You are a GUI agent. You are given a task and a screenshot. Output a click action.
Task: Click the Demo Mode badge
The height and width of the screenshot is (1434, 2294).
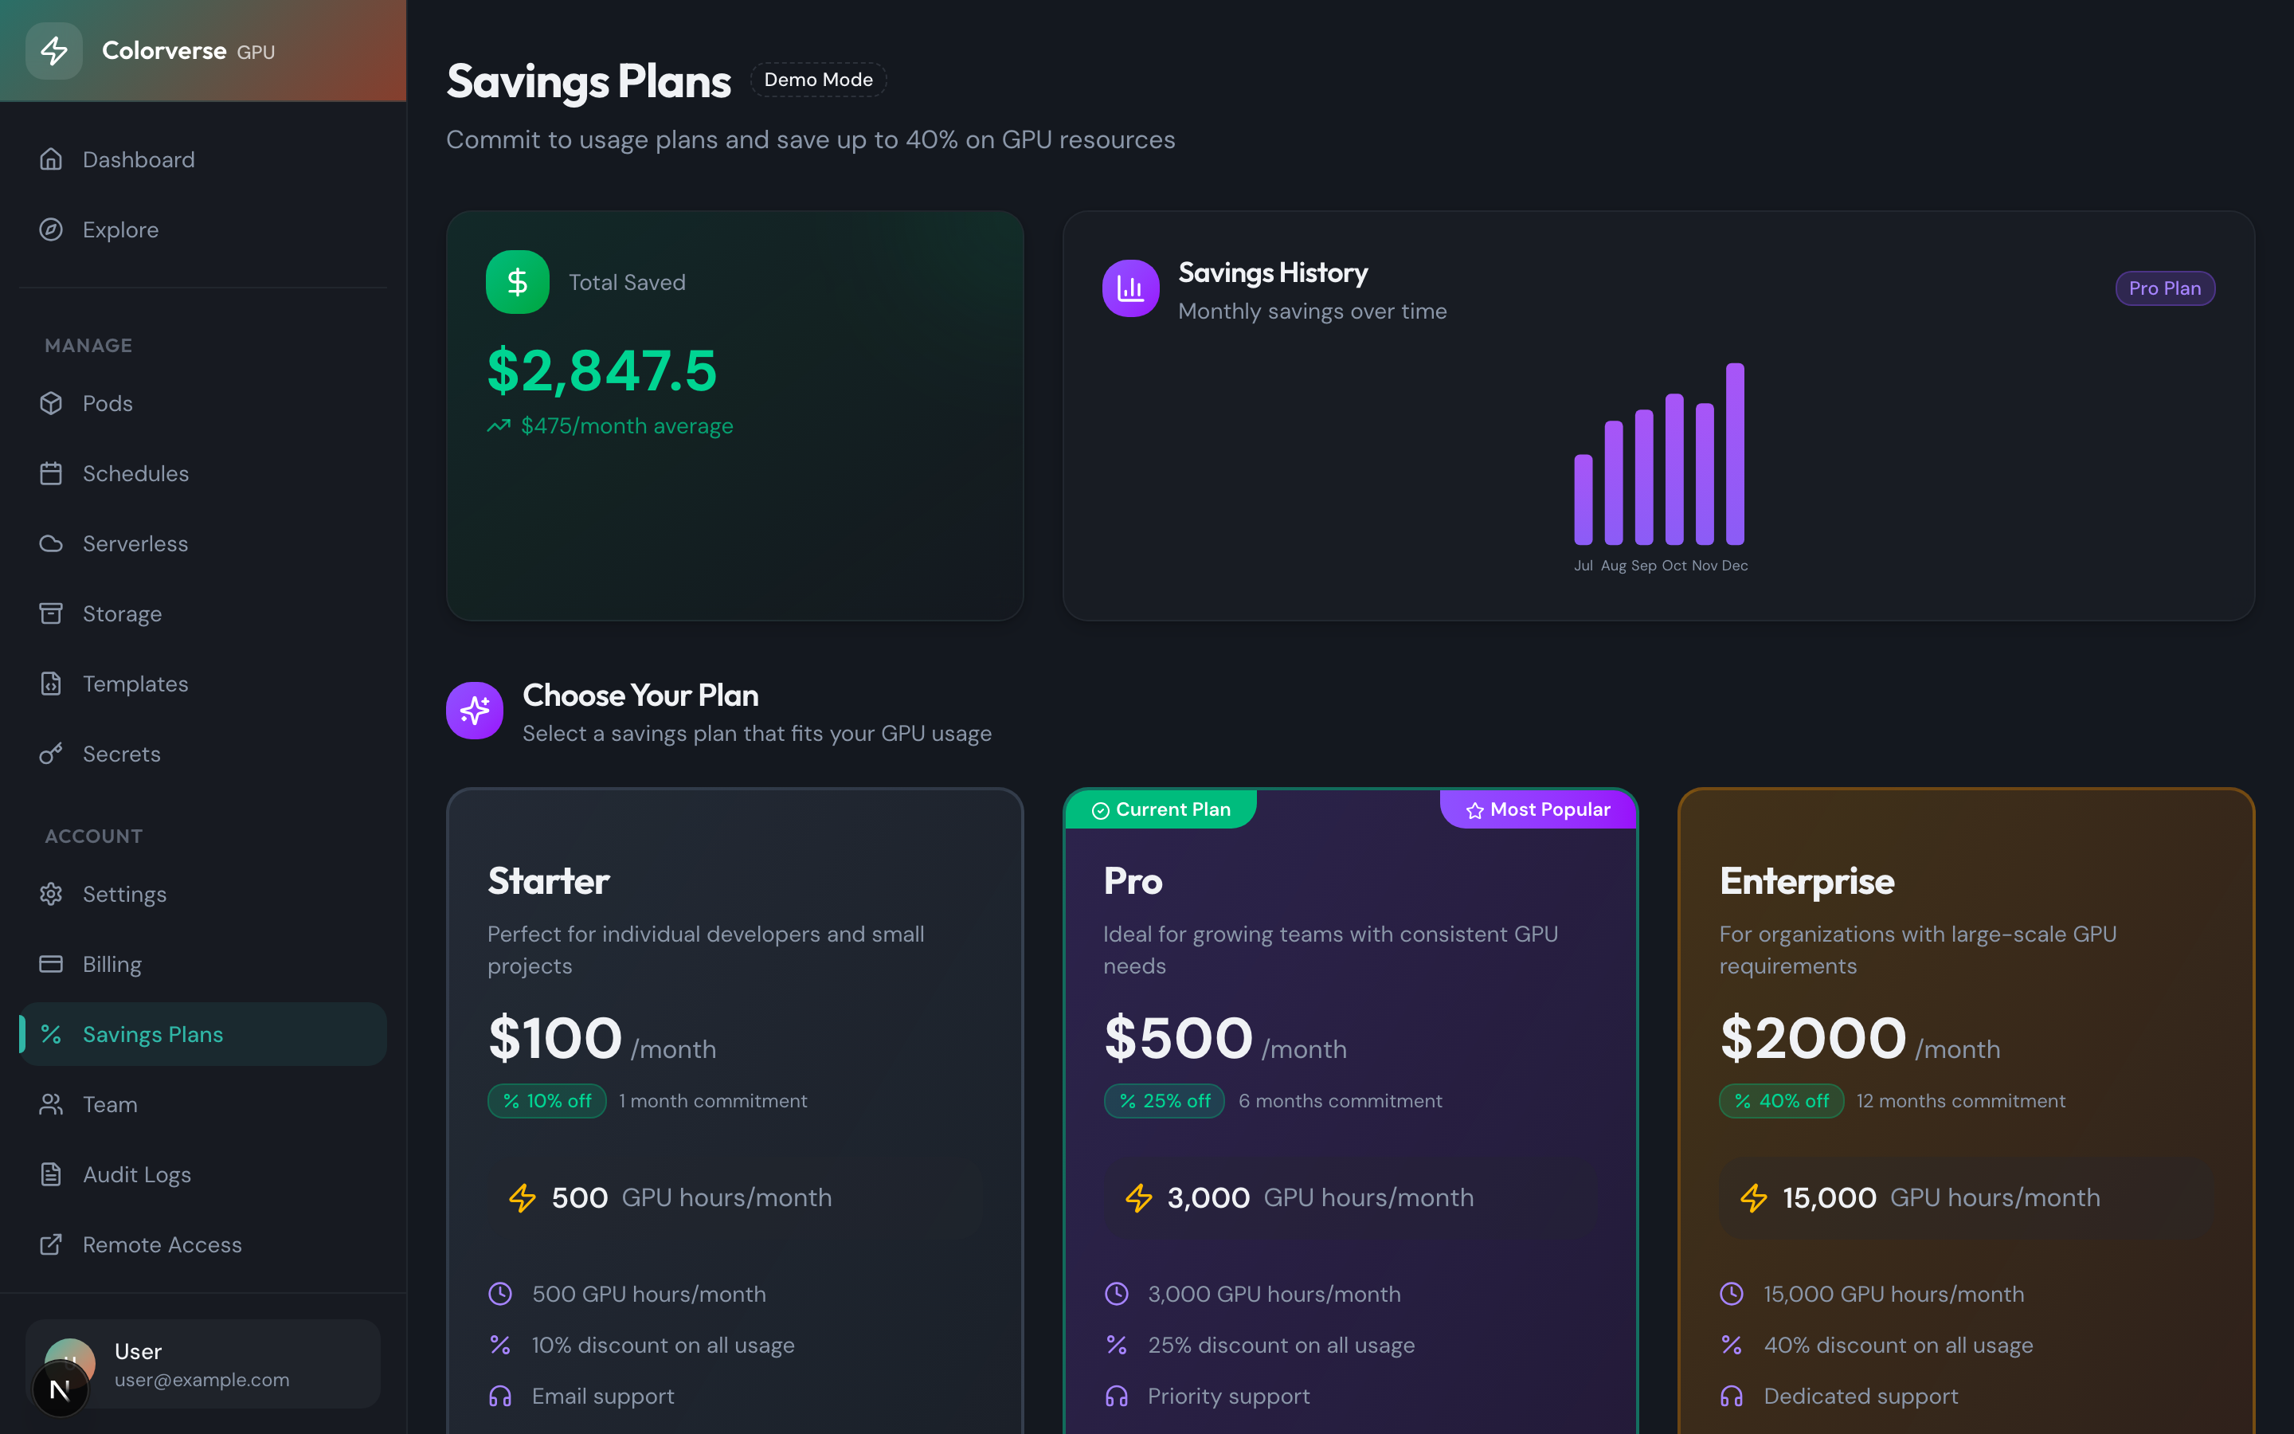[817, 80]
